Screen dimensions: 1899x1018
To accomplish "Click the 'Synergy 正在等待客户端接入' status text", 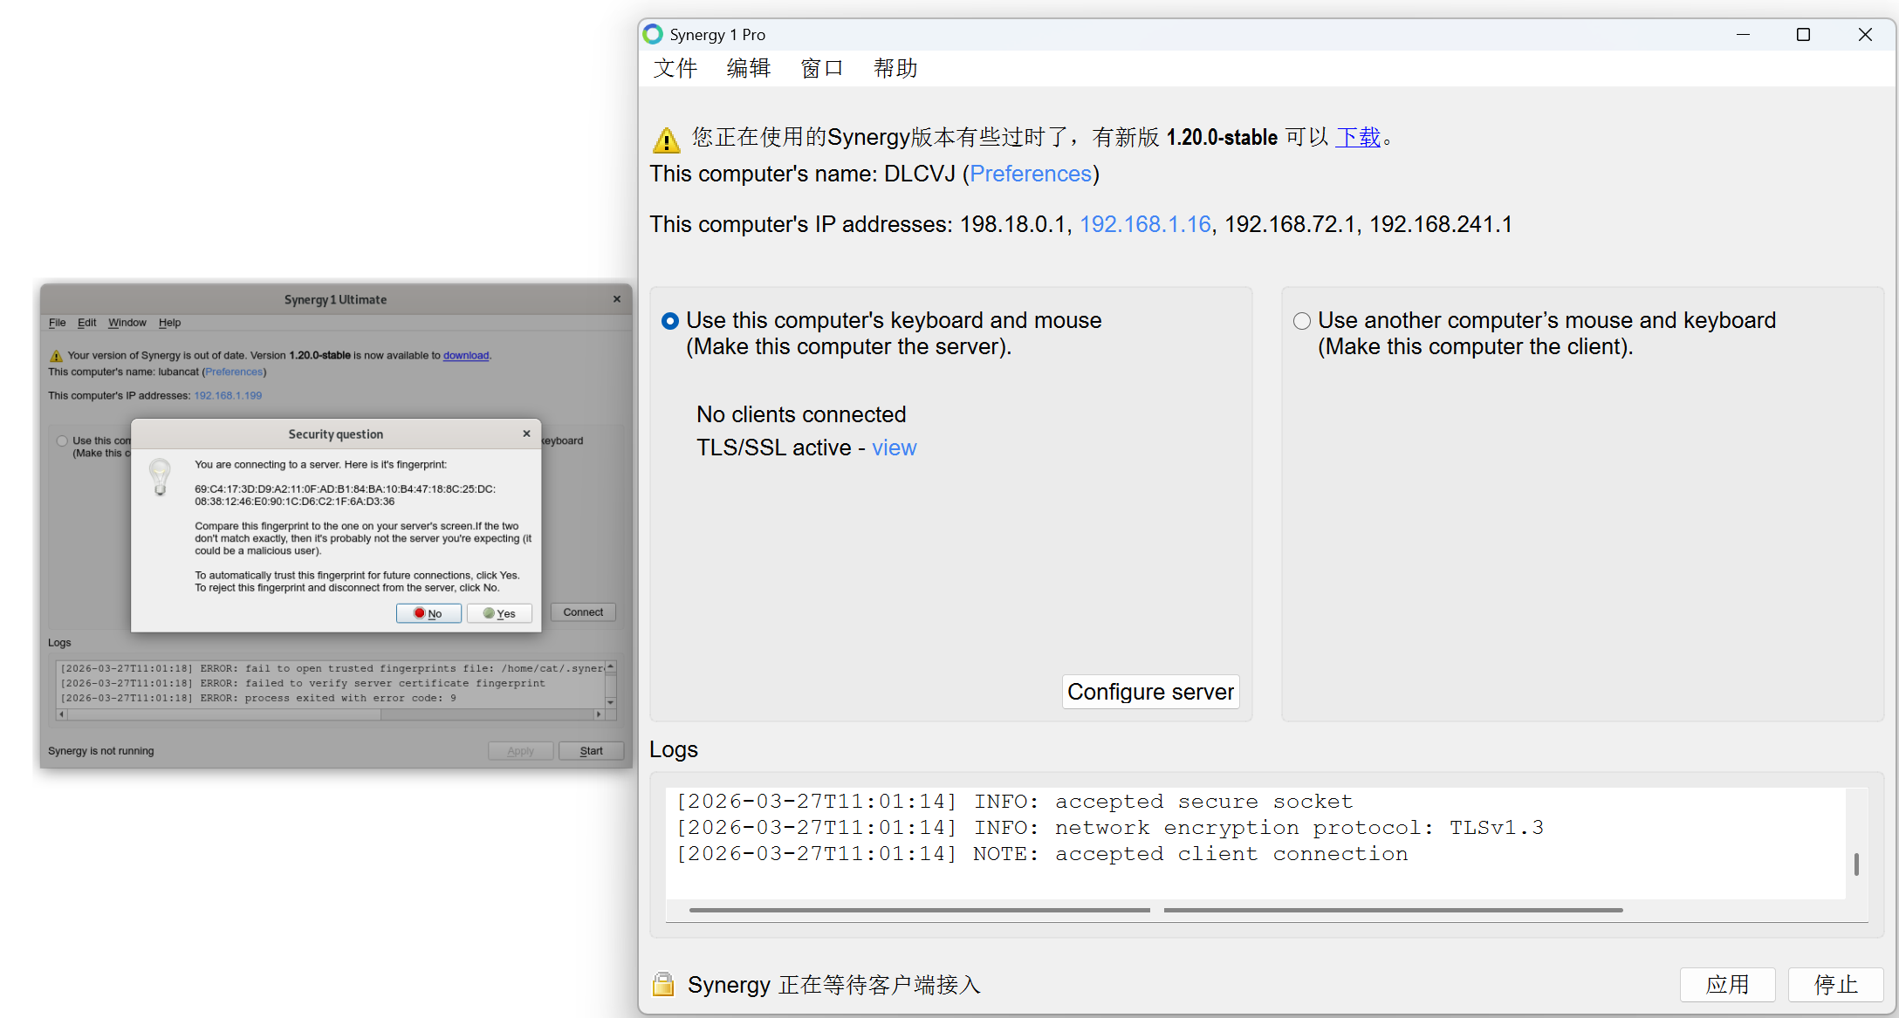I will point(834,985).
